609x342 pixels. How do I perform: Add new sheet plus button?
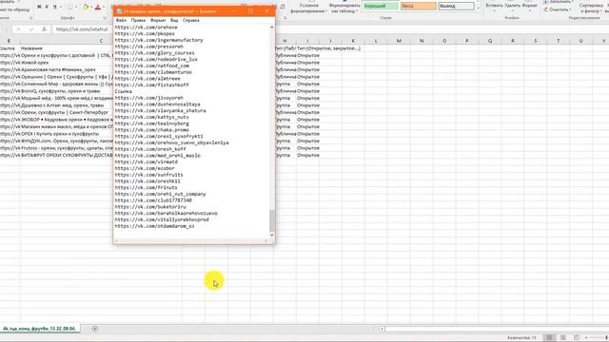pos(95,329)
